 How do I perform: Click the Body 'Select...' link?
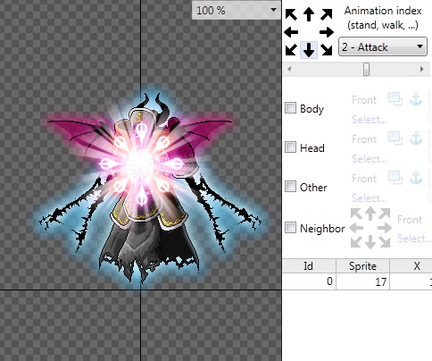370,120
